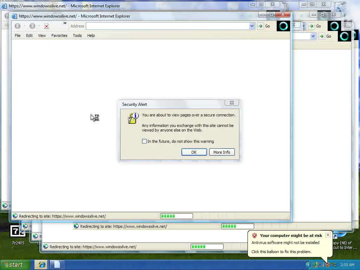
Task: Click the lock info icon in Security Alert
Action: 133,118
